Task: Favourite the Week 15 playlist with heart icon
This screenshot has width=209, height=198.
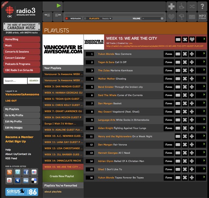Action: coord(192,40)
